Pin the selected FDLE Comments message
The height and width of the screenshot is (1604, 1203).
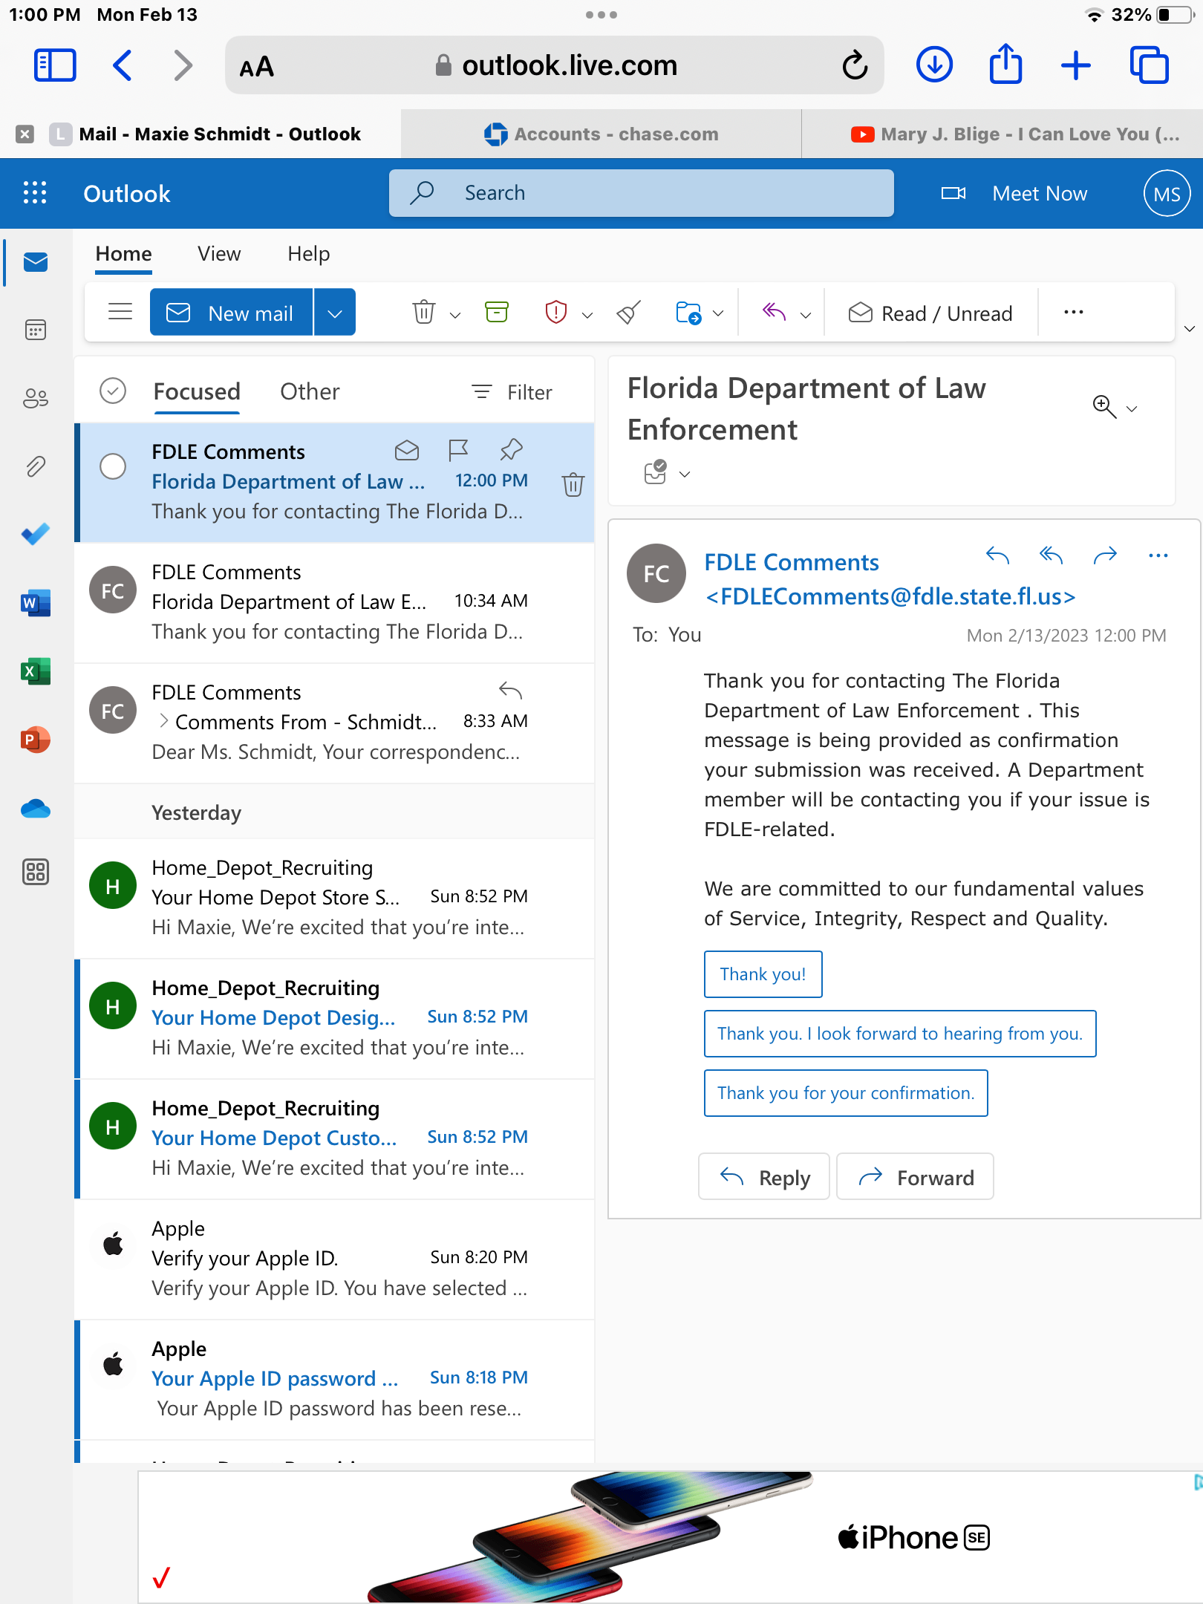512,450
